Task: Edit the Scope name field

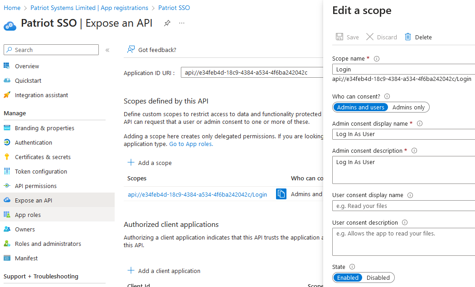Action: (x=403, y=69)
